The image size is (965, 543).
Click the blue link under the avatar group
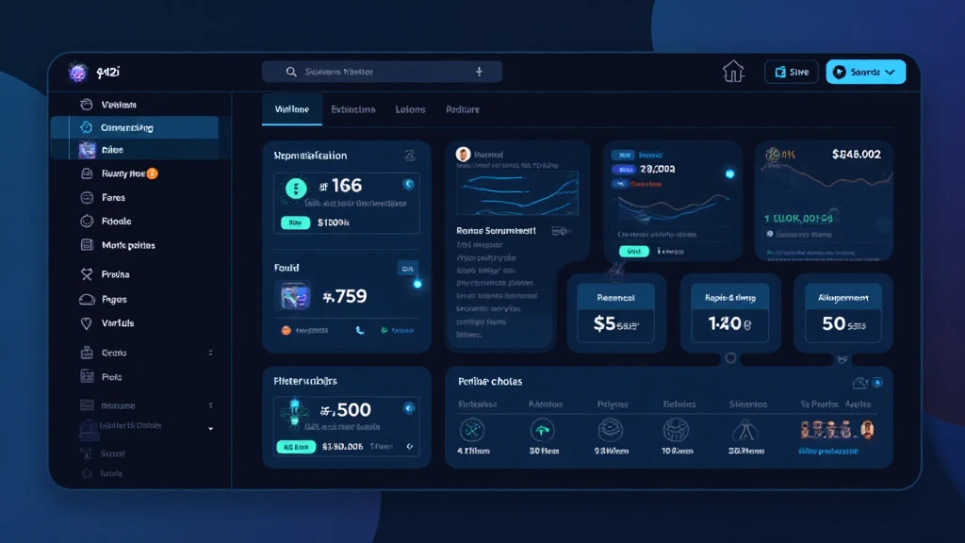pos(827,452)
